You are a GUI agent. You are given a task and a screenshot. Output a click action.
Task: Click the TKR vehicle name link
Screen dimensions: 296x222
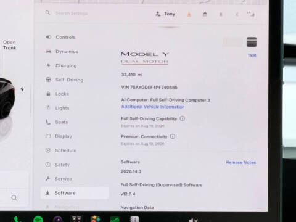tap(252, 55)
